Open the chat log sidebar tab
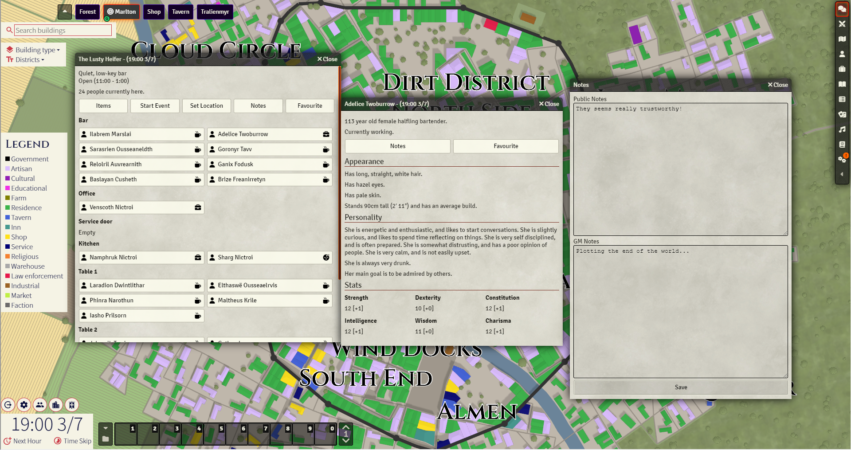851x450 pixels. point(842,9)
